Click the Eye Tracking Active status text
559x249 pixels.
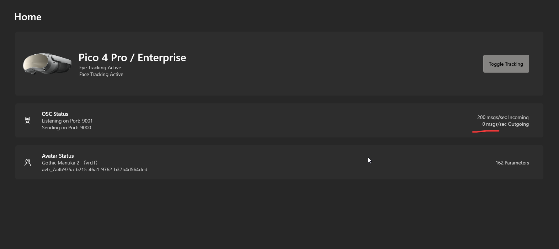(x=100, y=67)
